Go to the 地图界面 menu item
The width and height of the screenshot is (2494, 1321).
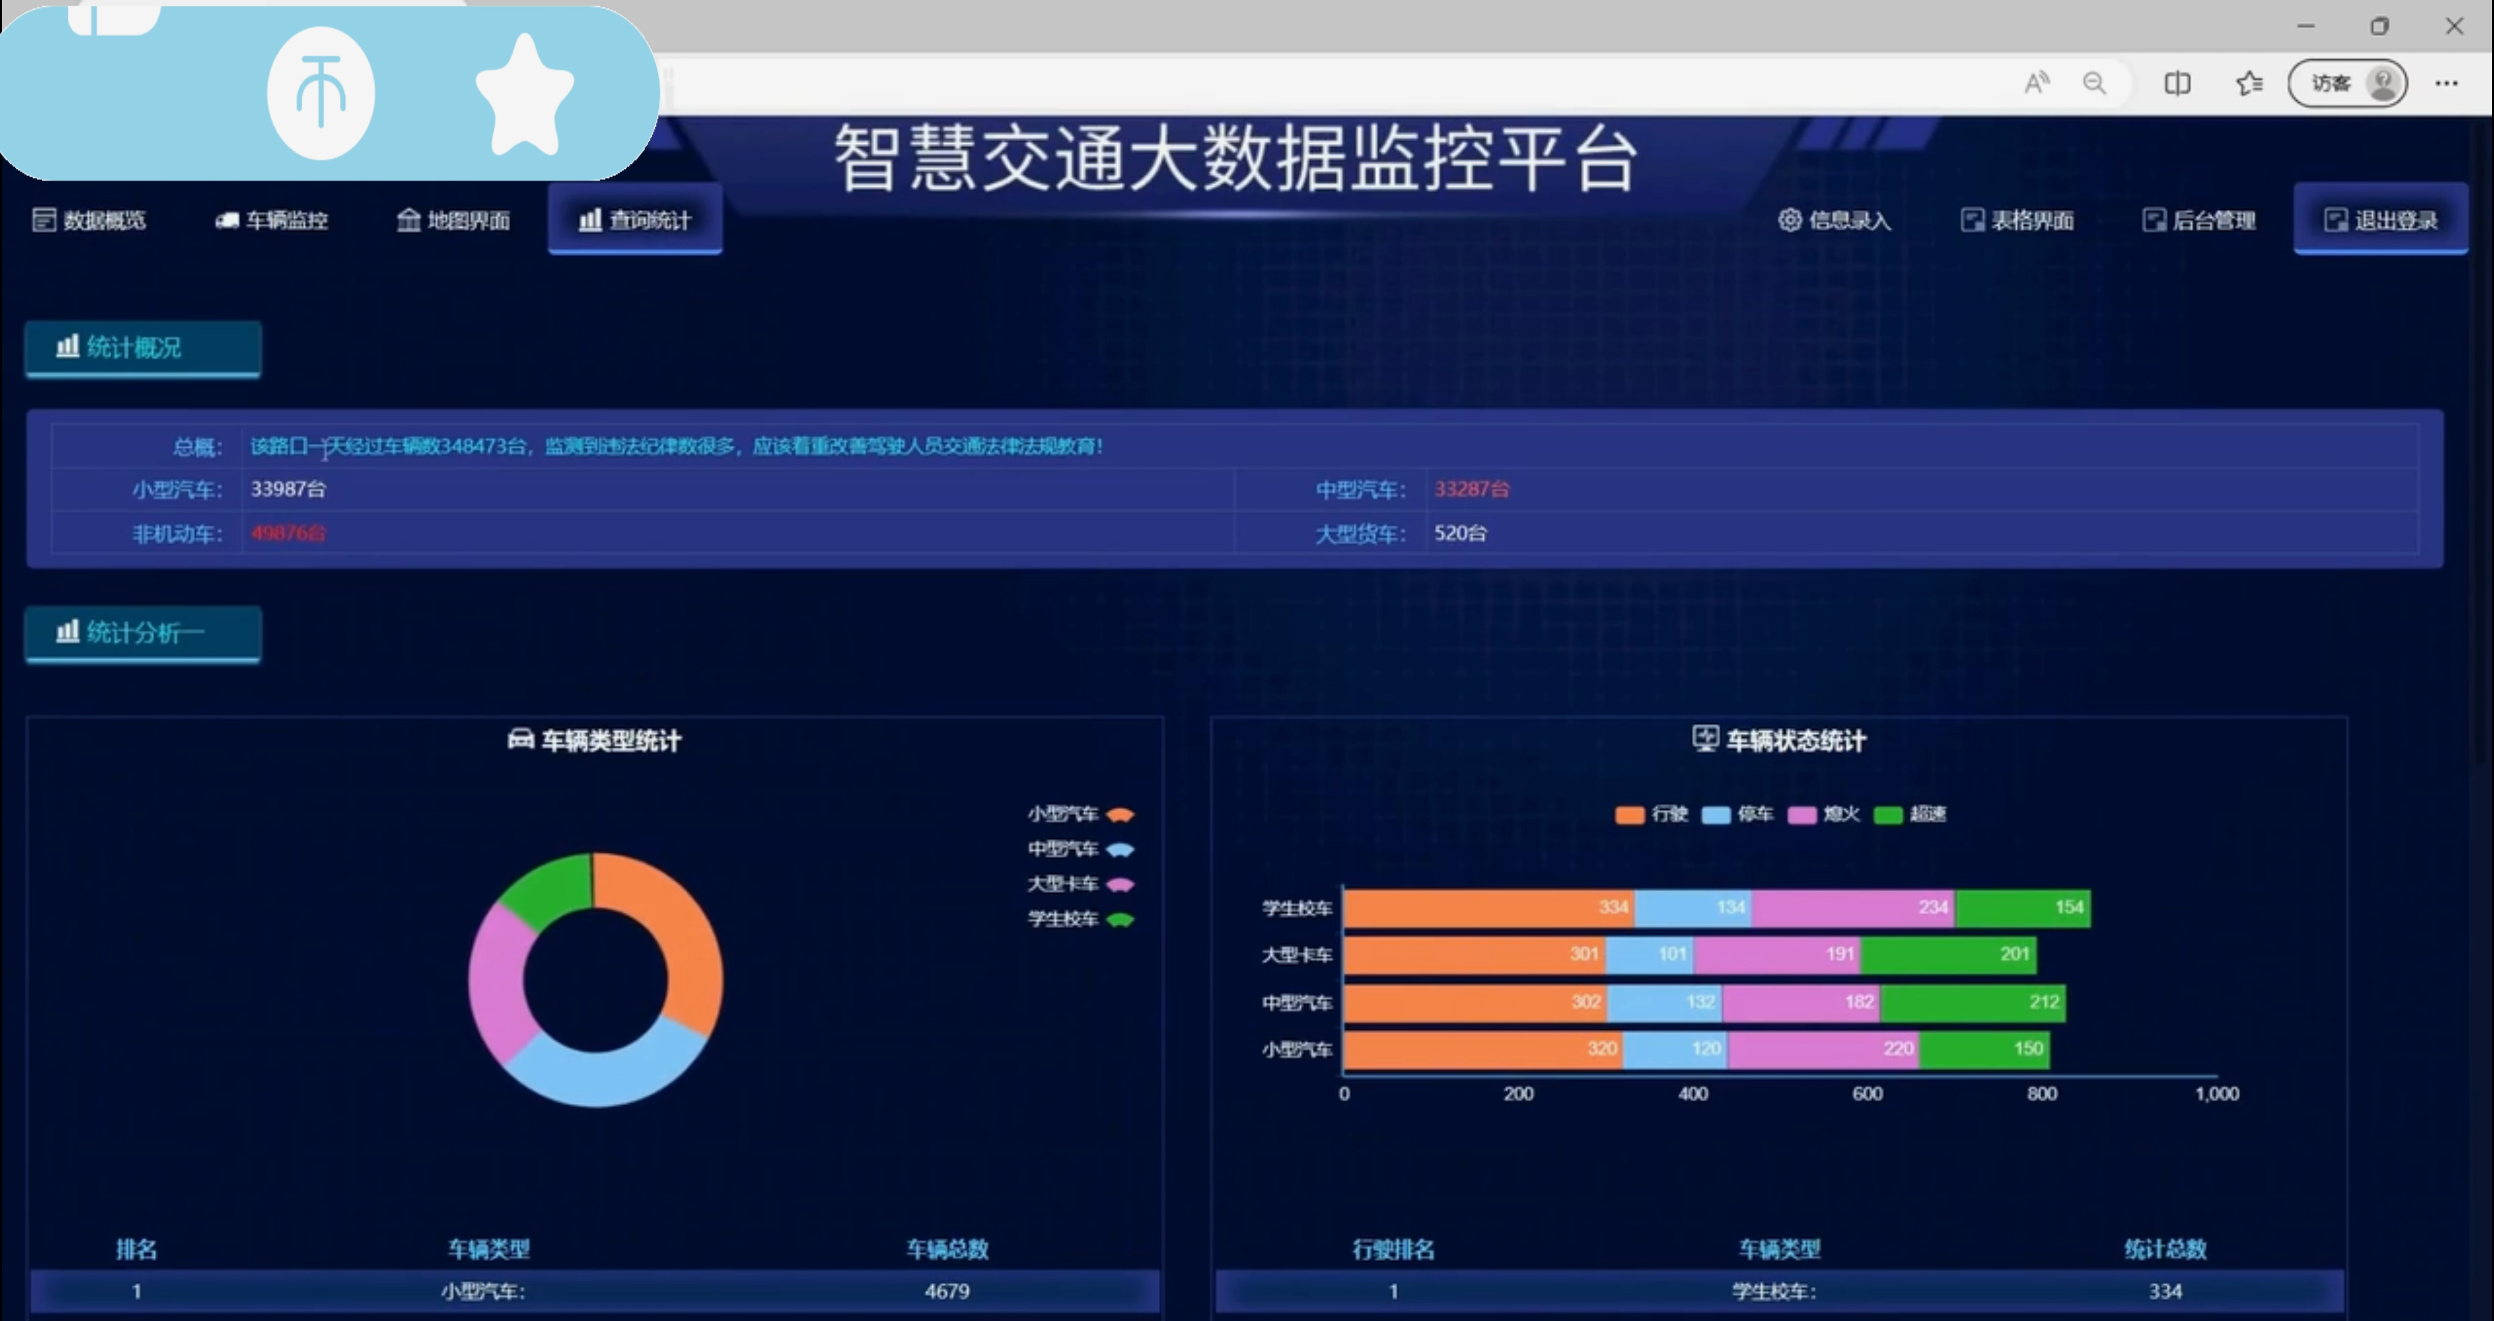point(453,221)
